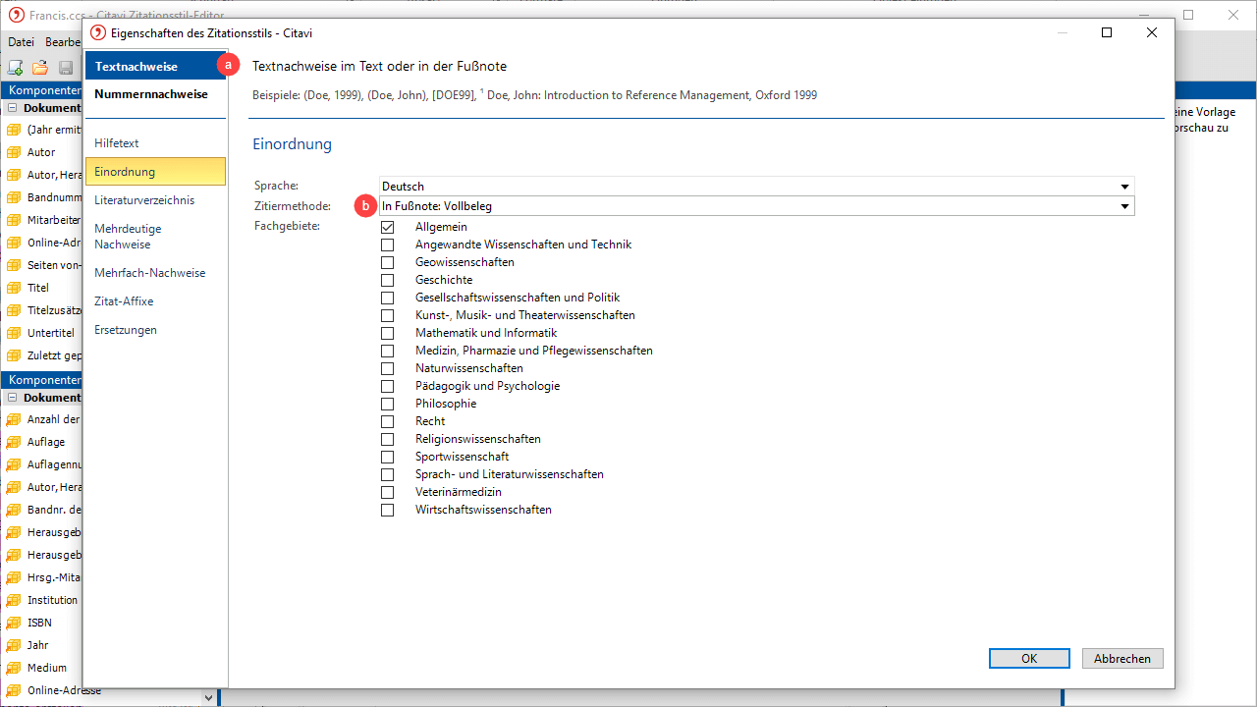
Task: Confirm the dialog with OK
Action: click(1028, 659)
